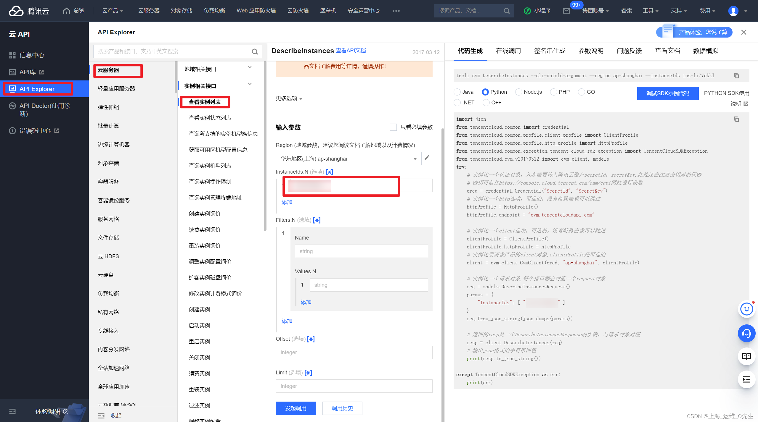Screen dimensions: 758x422
Task: Open the smiley feedback floating button
Action: pyautogui.click(x=746, y=309)
